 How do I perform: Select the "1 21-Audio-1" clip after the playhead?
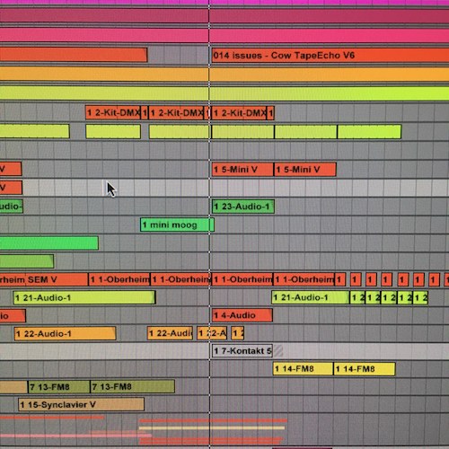(x=311, y=297)
